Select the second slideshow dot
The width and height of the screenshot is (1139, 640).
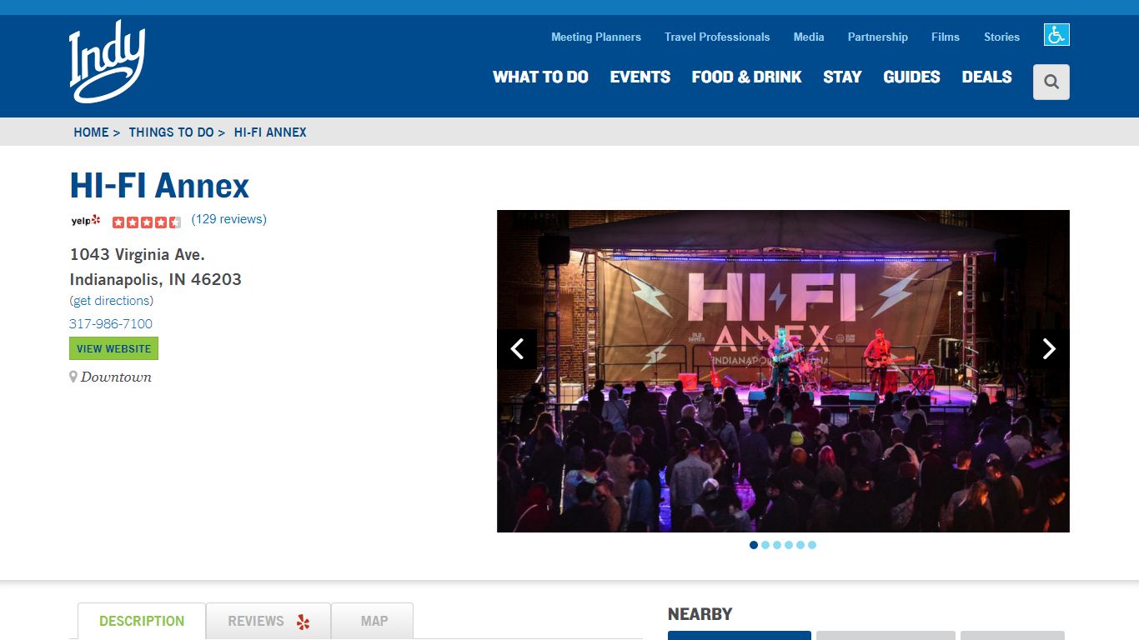pos(765,545)
